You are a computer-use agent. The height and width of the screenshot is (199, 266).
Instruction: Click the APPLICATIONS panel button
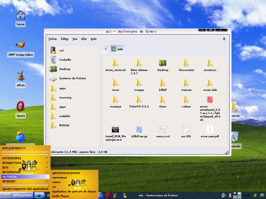coord(17,195)
